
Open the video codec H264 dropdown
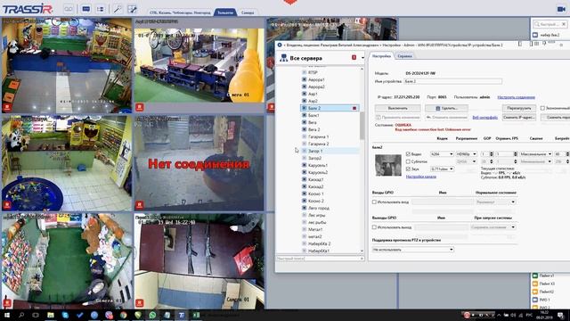tap(442, 154)
